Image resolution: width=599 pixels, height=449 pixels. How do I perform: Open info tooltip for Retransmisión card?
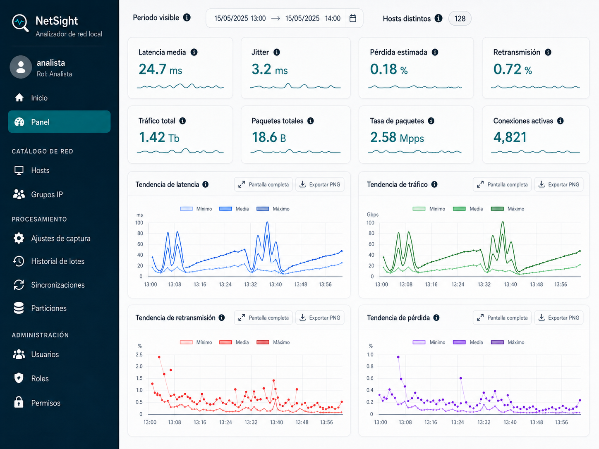coord(548,52)
